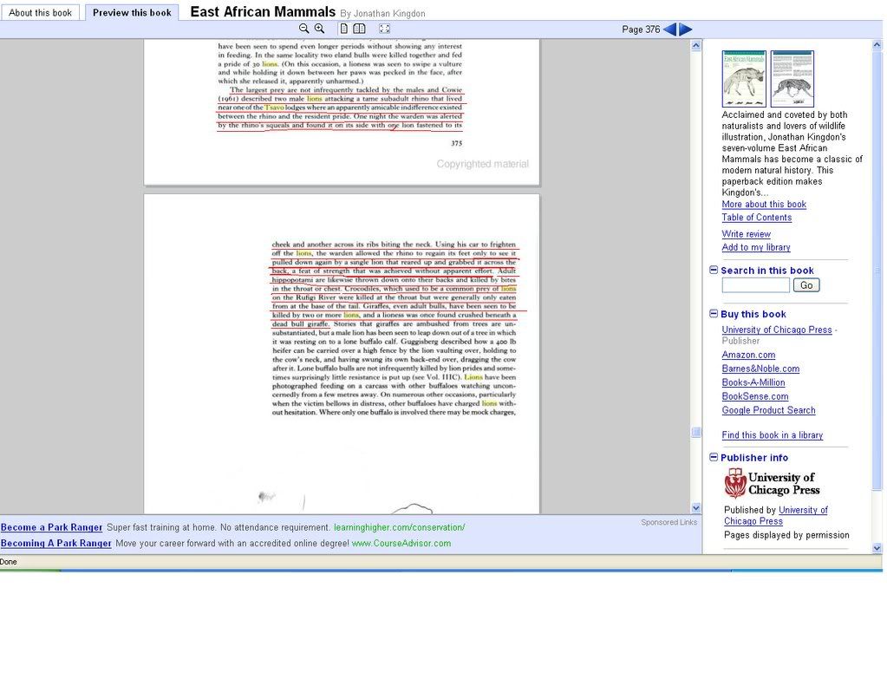Open the Amazon.com link
Viewport: 887px width, 692px height.
(x=748, y=355)
